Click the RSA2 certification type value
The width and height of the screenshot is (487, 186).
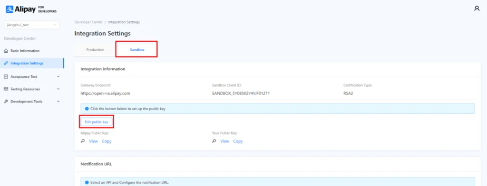tap(348, 93)
